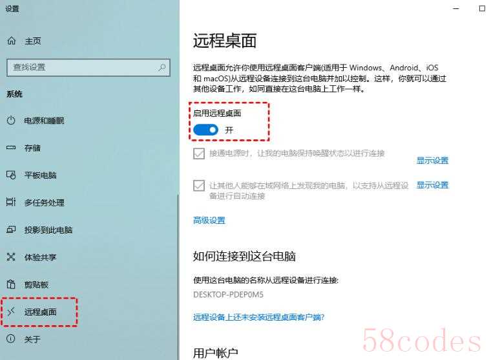Click the power icon beside 电源和睡眠
Screen dimensions: 491x360
point(11,120)
